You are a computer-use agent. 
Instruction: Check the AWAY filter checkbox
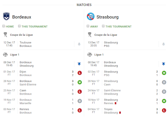click(x=88, y=26)
